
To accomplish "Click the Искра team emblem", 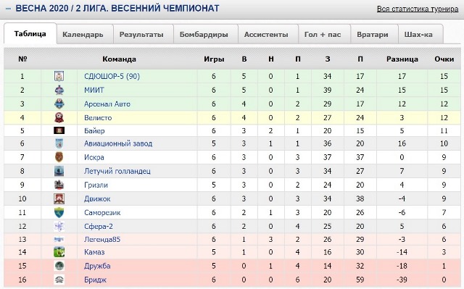I will pos(59,157).
